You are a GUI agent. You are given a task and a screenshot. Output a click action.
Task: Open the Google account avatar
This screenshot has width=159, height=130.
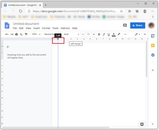click(151, 25)
